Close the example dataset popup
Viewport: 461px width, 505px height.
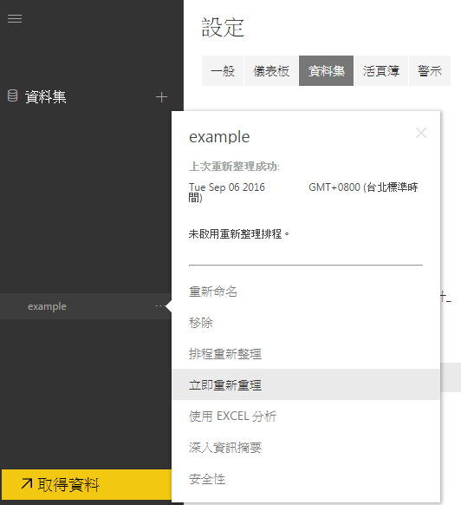(x=421, y=133)
